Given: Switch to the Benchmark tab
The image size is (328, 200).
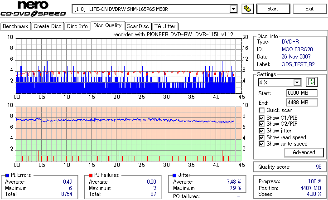Looking at the screenshot, I should pos(15,26).
